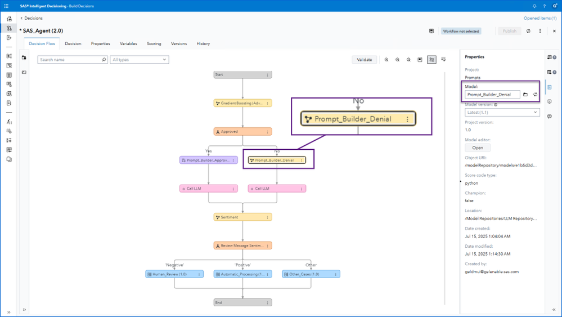Expand the left navigation sidebar chevrons
The width and height of the screenshot is (562, 317).
point(8,312)
